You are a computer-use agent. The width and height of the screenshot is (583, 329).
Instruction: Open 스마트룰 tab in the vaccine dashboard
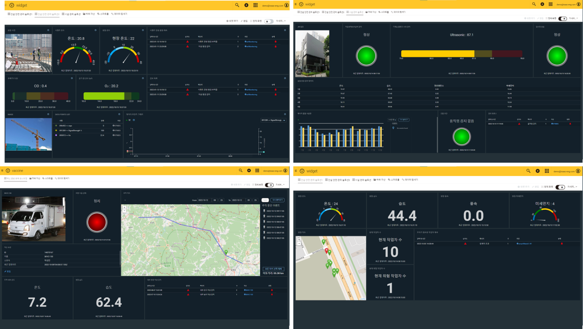47,178
